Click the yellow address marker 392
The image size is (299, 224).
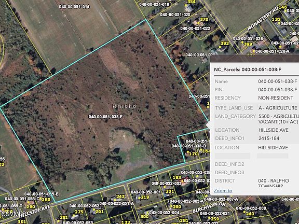(x=225, y=44)
